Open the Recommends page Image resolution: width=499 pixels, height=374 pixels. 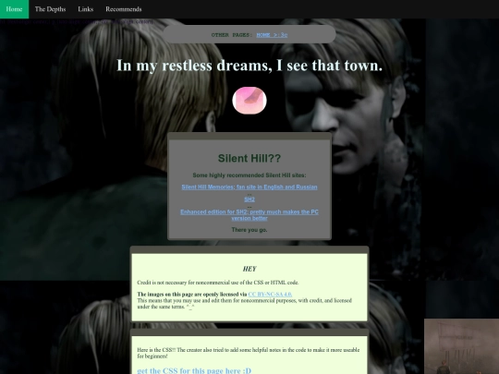coord(124,9)
